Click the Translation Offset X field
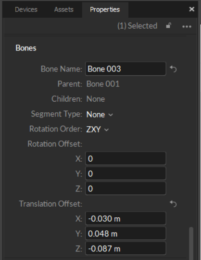 click(126, 219)
